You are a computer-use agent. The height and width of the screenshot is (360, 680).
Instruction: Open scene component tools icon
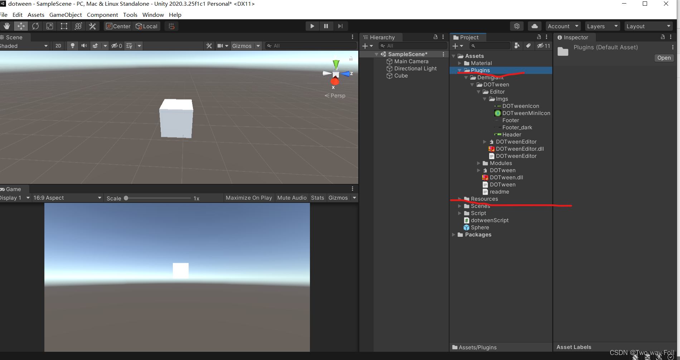pyautogui.click(x=209, y=46)
